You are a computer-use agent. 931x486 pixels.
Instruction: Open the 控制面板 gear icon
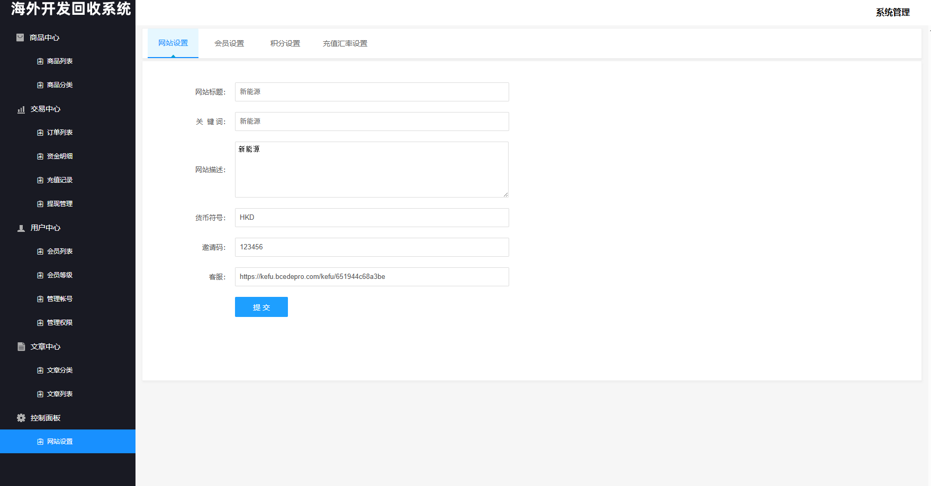click(21, 417)
